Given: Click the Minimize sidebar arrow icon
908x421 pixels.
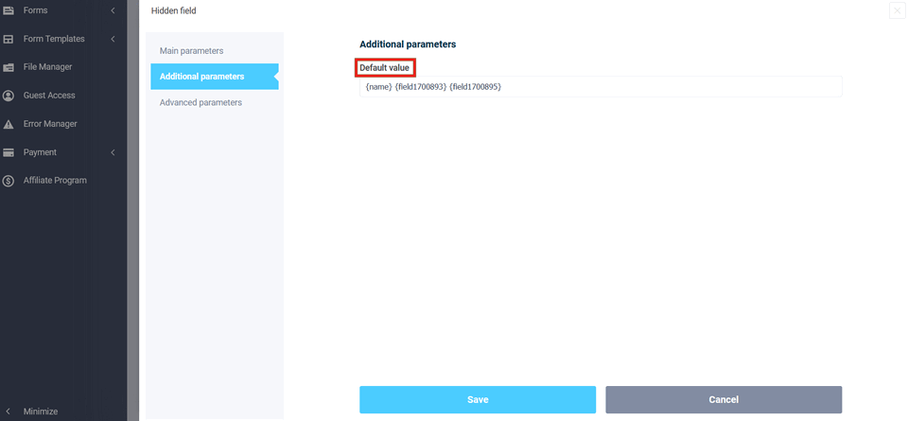Looking at the screenshot, I should pos(9,412).
